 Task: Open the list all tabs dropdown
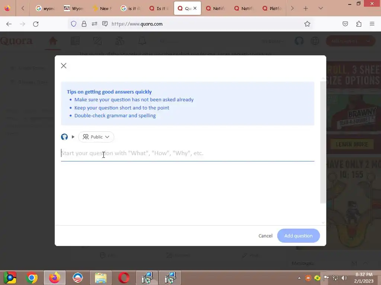[321, 8]
